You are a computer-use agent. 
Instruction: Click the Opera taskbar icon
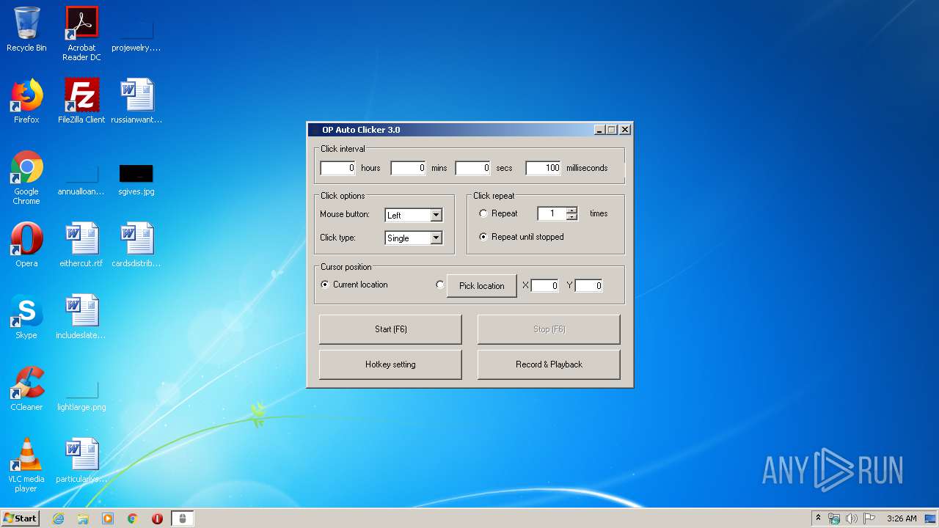click(157, 518)
